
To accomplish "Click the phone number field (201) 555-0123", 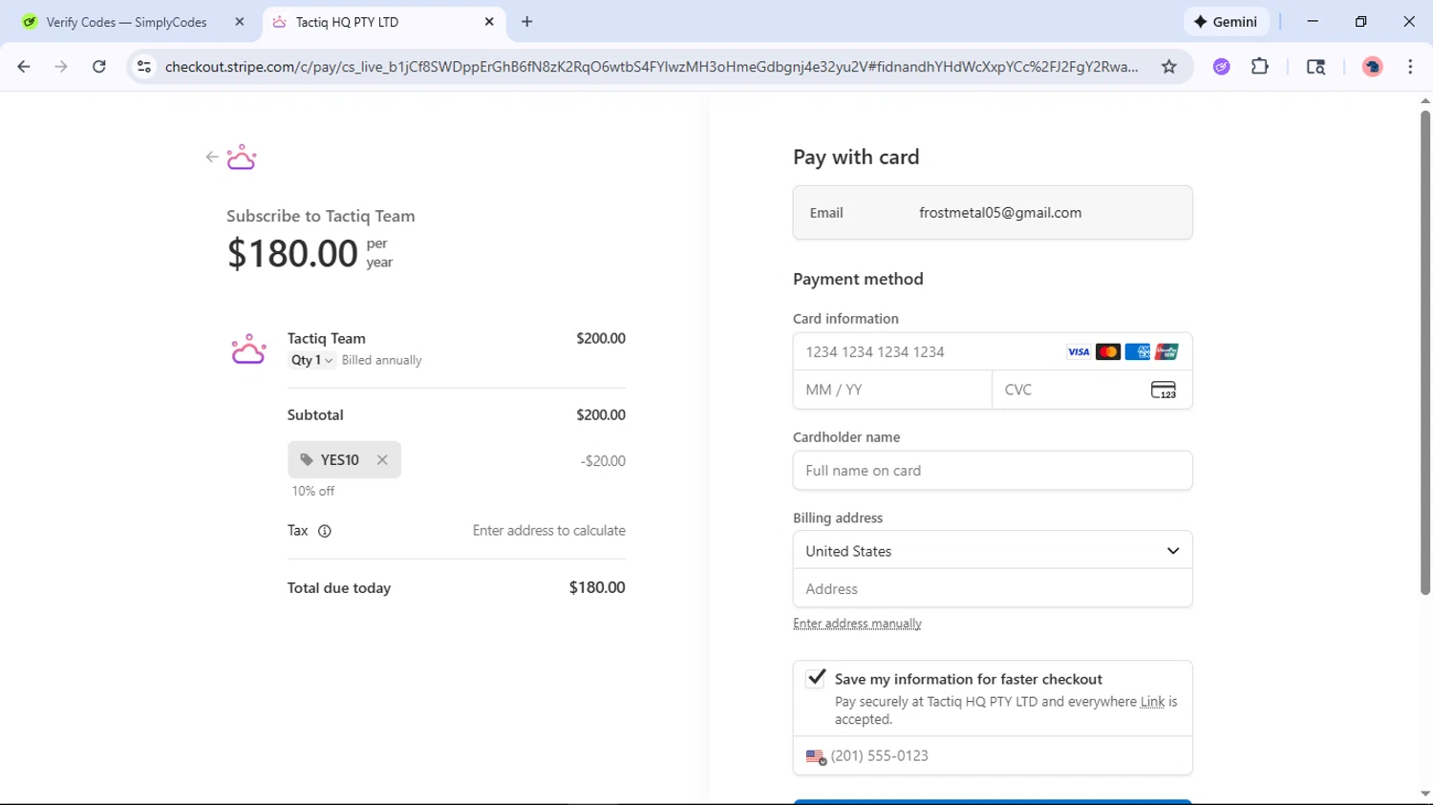I will click(993, 756).
